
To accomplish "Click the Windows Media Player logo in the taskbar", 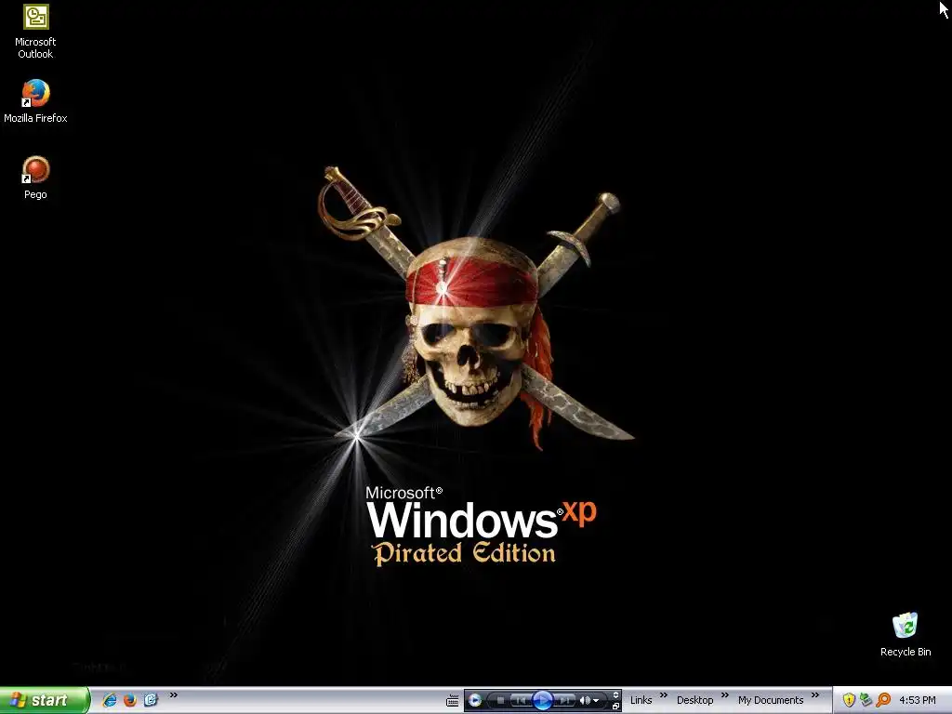I will (475, 701).
